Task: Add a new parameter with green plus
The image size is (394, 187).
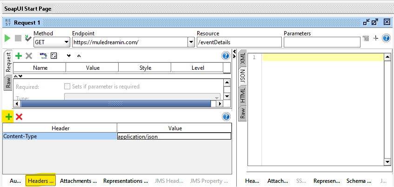Action: [x=19, y=56]
